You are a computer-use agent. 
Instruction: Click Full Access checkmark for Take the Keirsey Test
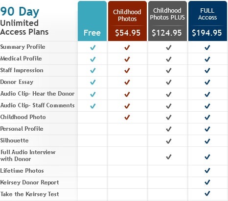[x=207, y=194]
